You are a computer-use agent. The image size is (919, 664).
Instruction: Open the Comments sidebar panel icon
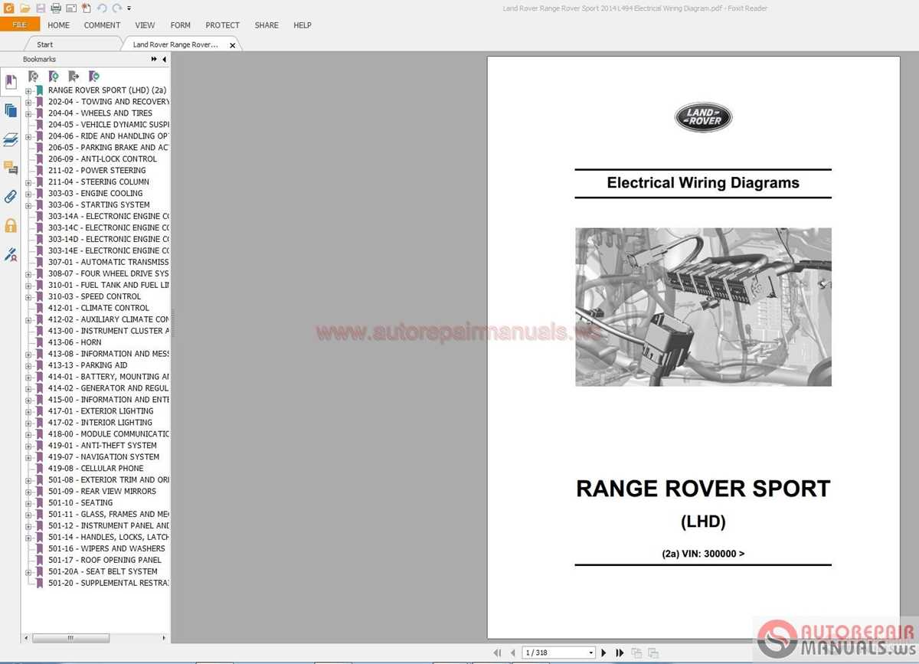[10, 168]
